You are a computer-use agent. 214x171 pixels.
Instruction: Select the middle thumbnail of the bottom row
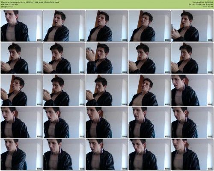point(107,154)
